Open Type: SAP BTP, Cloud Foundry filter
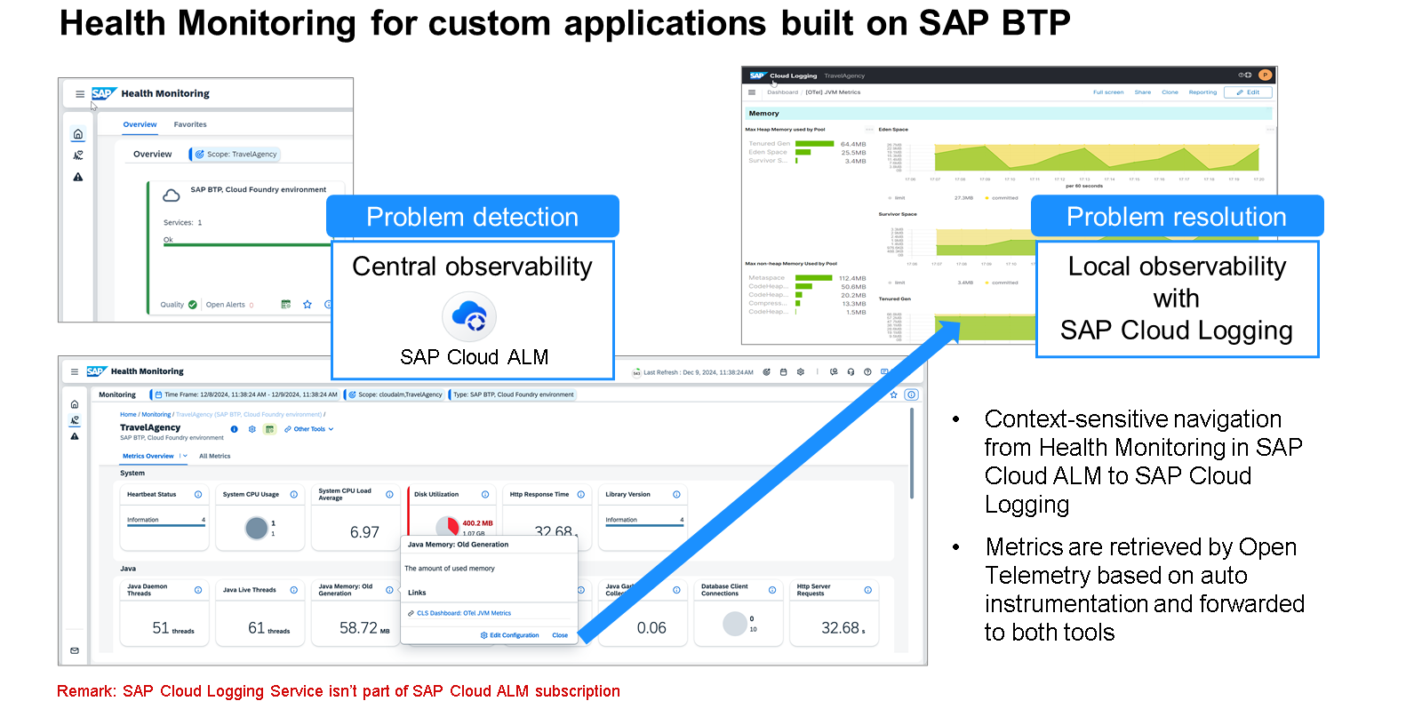 [x=513, y=394]
